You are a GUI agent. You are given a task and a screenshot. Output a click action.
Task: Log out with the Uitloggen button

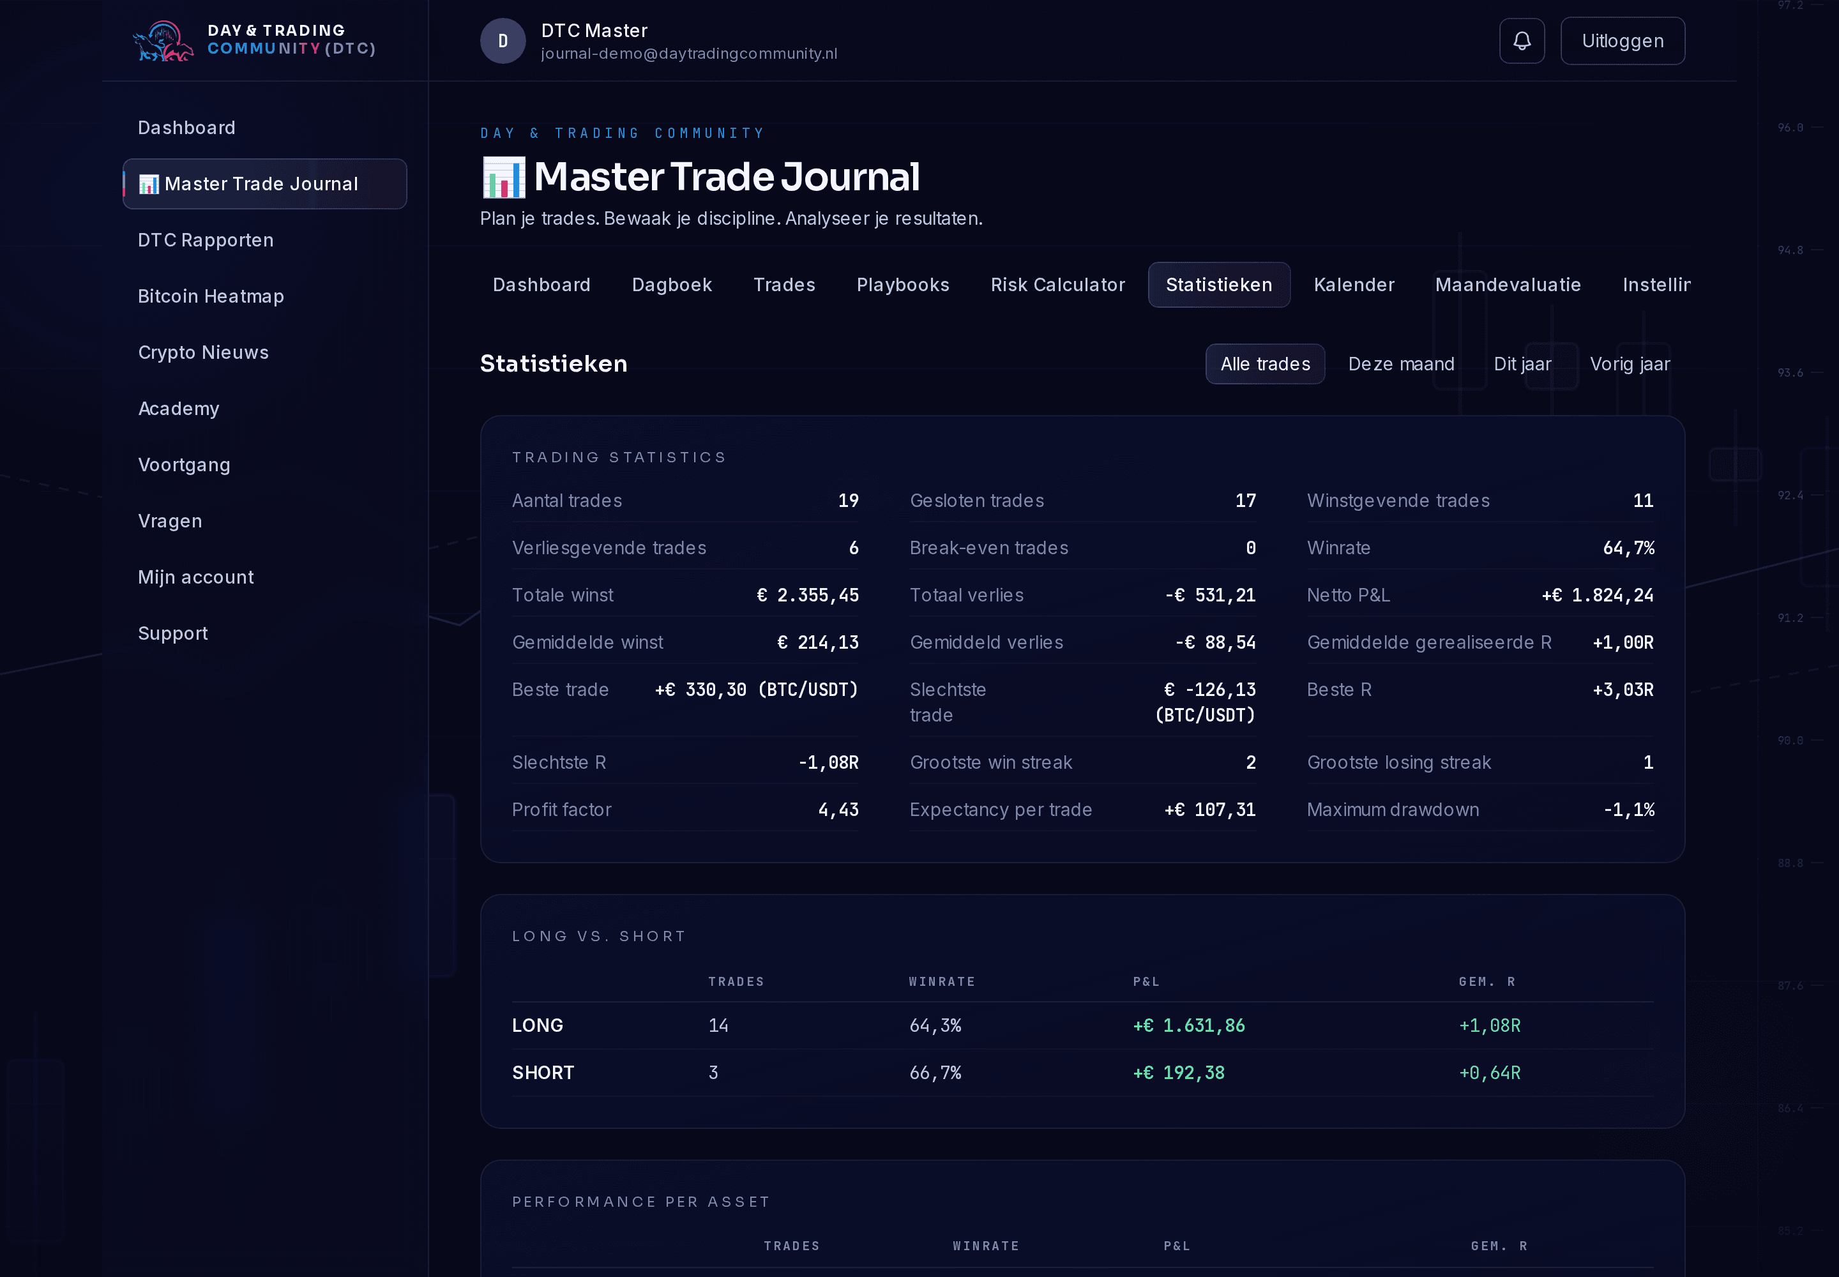(x=1622, y=41)
